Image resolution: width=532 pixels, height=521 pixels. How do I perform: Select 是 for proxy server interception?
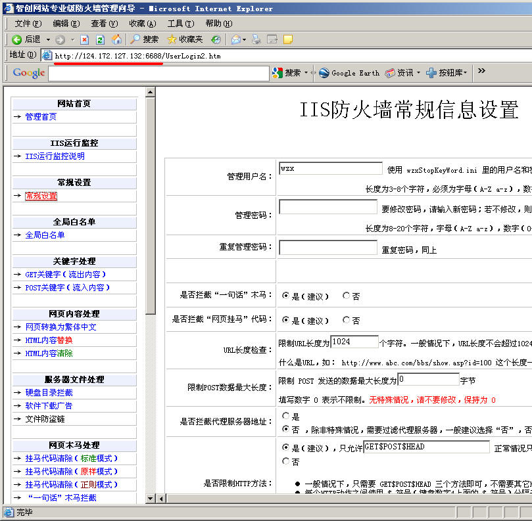pyautogui.click(x=285, y=416)
